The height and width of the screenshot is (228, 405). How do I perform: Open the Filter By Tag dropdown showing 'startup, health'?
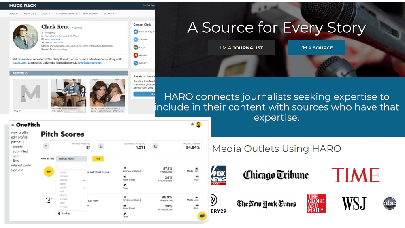click(x=72, y=158)
